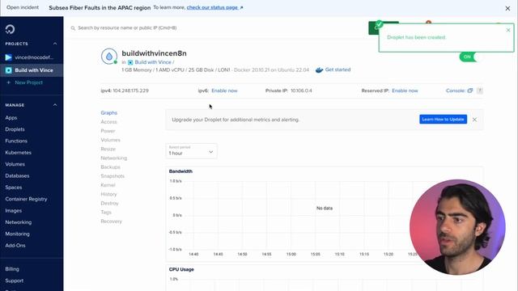The height and width of the screenshot is (291, 518).
Task: Click the Get started link
Action: 338,70
